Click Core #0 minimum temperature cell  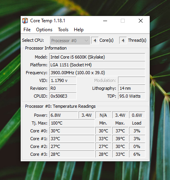pyautogui.click(x=103, y=131)
